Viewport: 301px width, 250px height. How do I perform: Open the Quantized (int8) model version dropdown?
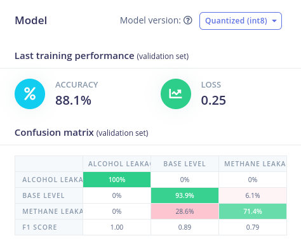click(241, 21)
